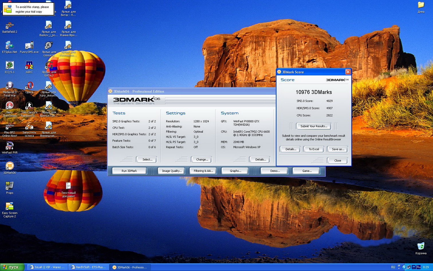
Task: Click the Run 3DMark button
Action: pyautogui.click(x=129, y=171)
